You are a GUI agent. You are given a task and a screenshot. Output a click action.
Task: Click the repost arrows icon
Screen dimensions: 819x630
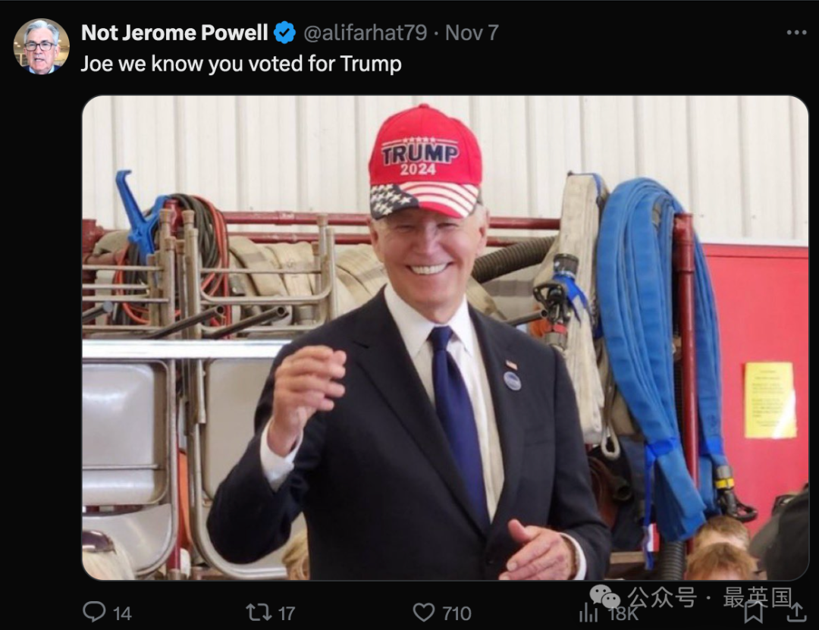pos(258,612)
